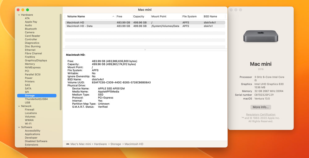Click Hardware in the bottom path bar

pos(100,144)
